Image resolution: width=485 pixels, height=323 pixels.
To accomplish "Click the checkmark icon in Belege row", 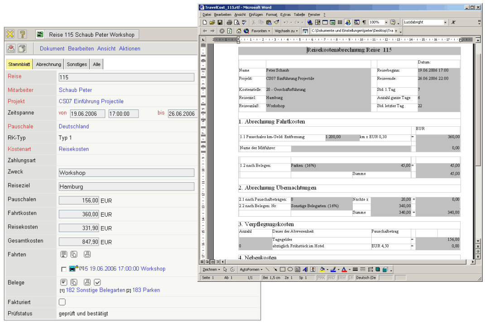I will pos(97,282).
